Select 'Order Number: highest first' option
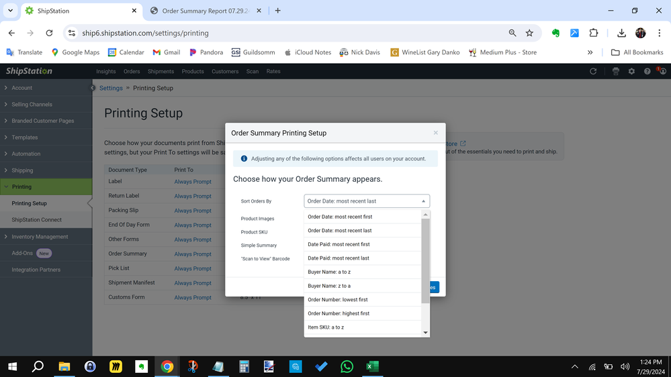This screenshot has width=671, height=377. click(339, 313)
